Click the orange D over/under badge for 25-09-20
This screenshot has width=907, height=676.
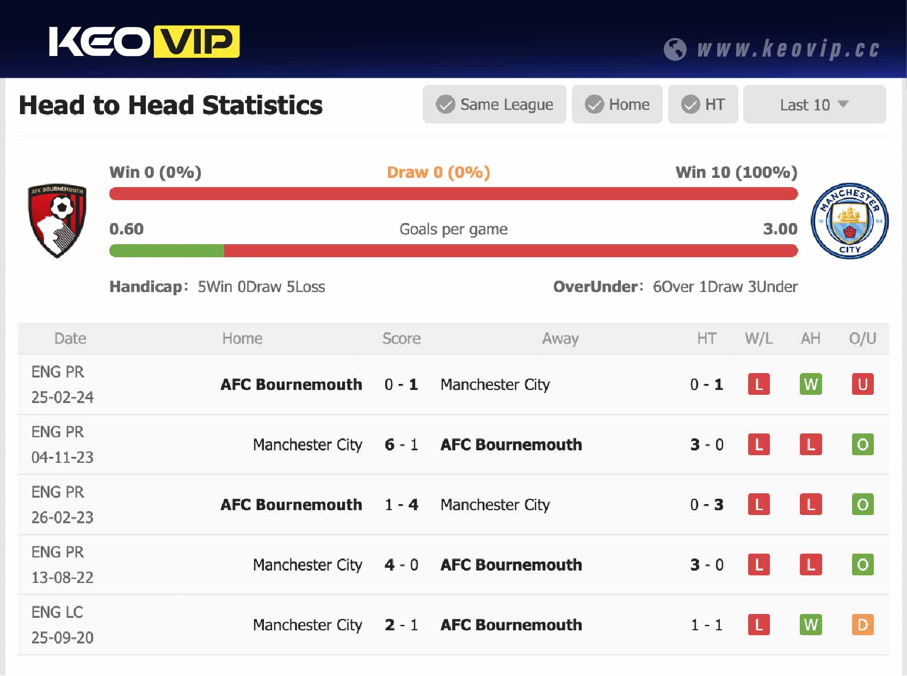pos(862,625)
